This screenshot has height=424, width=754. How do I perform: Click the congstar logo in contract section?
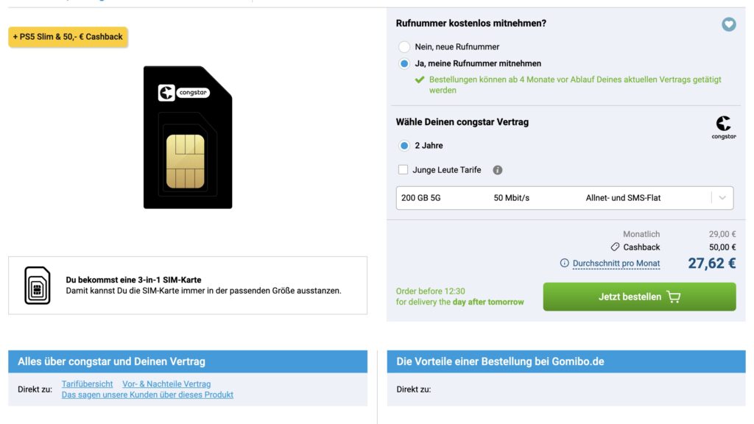pyautogui.click(x=724, y=127)
